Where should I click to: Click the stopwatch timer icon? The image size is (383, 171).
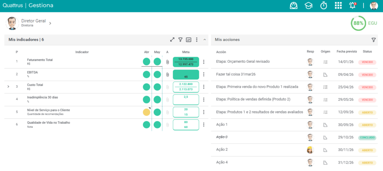(x=324, y=5)
